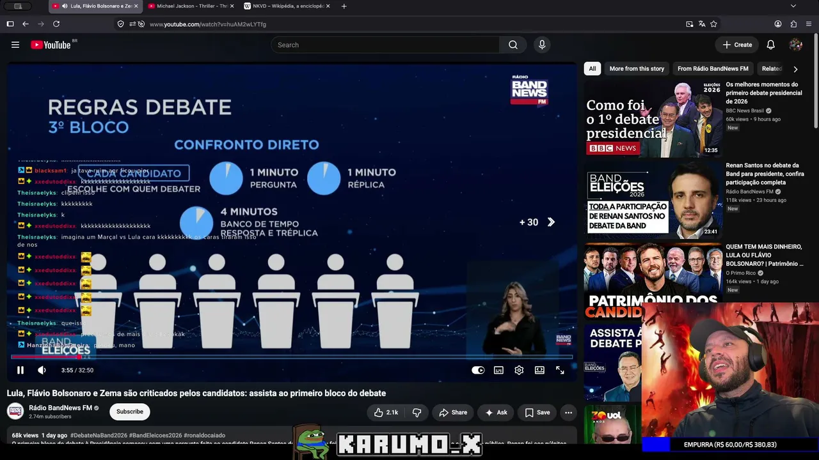Open 'Renan Santos no debate da Band' video title
819x460 pixels.
point(765,174)
